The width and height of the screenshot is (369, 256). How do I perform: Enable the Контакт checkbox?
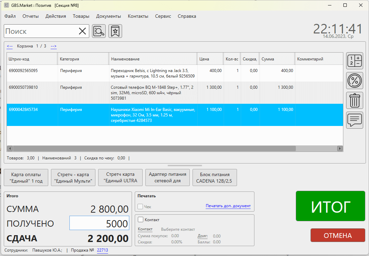point(141,219)
